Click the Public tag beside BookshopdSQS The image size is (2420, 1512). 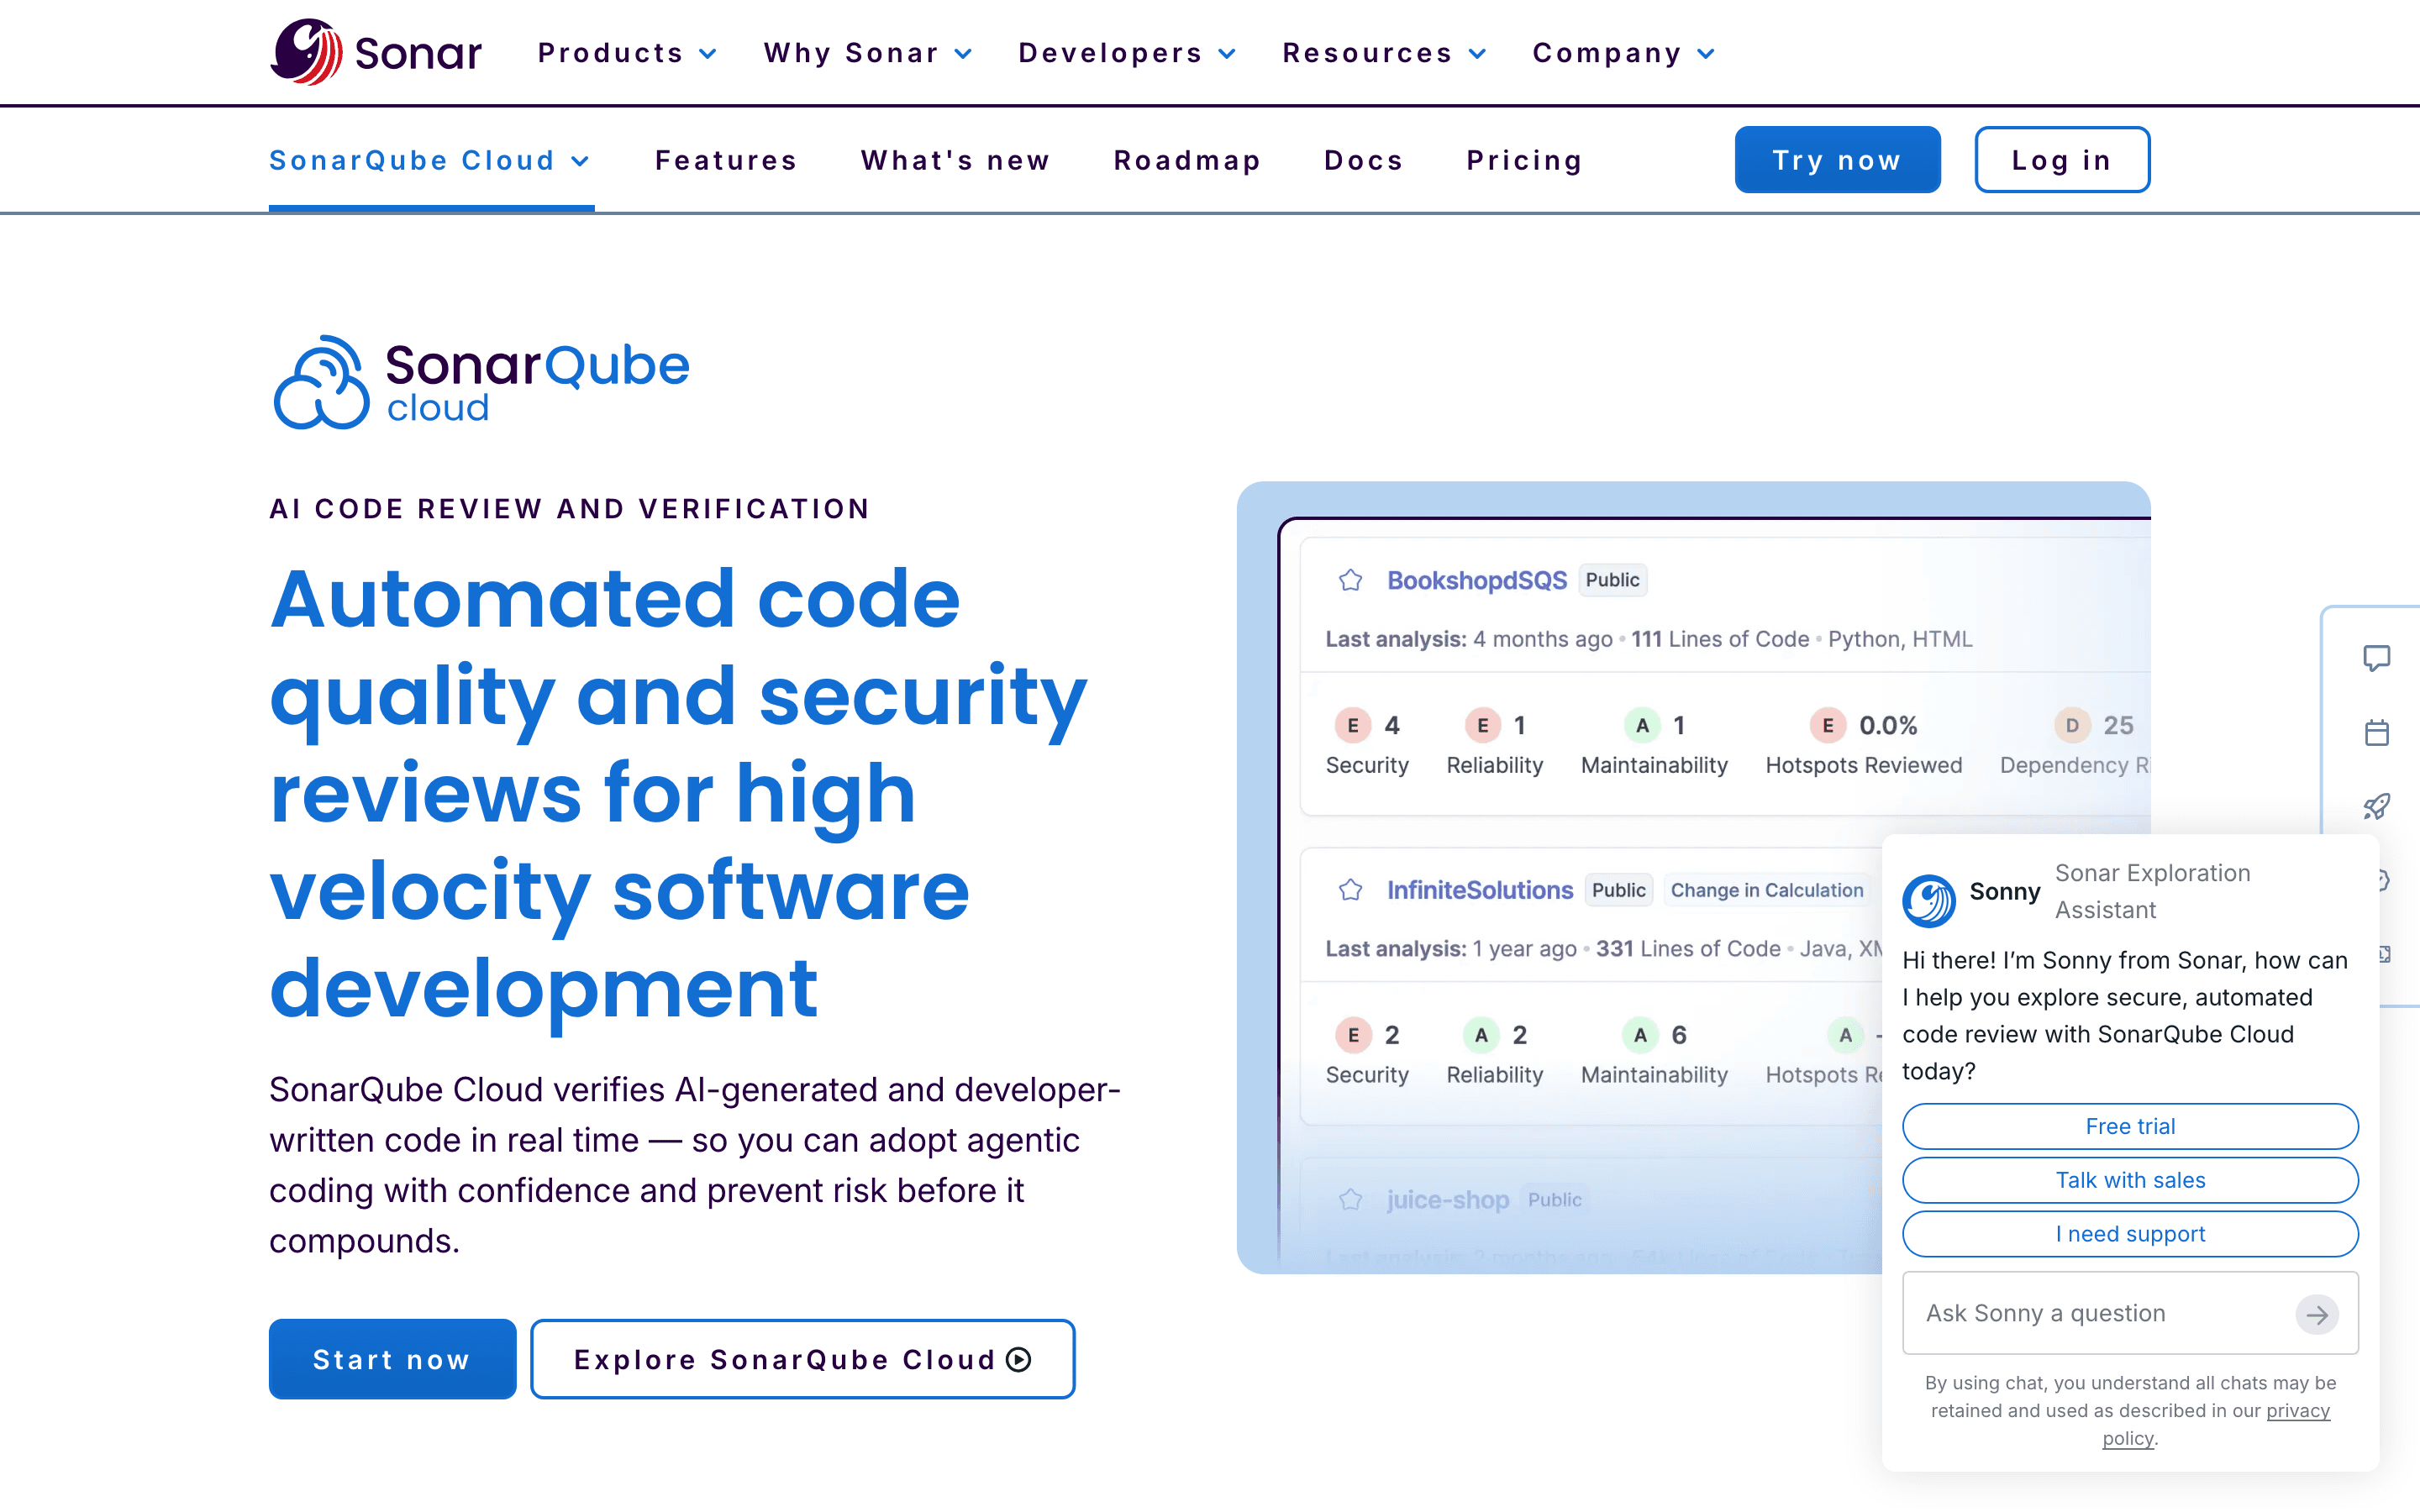[x=1612, y=580]
